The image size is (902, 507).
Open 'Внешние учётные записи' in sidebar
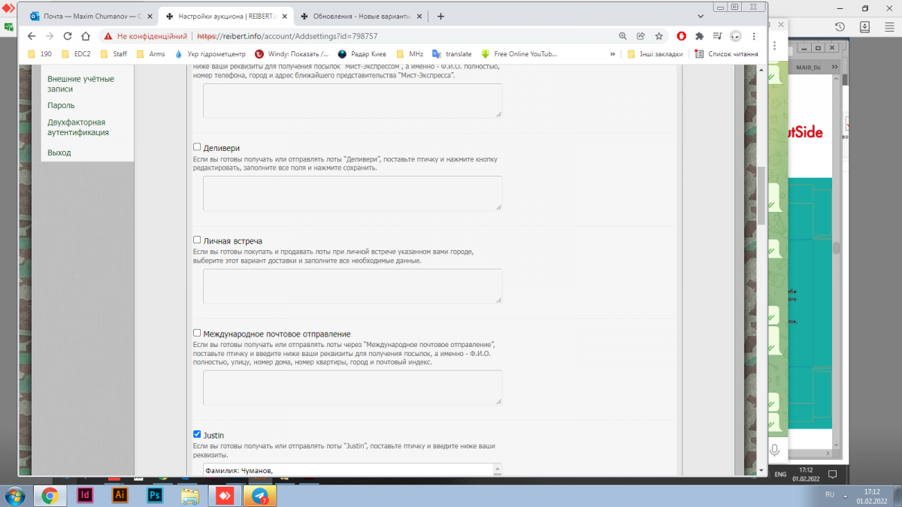coord(80,83)
